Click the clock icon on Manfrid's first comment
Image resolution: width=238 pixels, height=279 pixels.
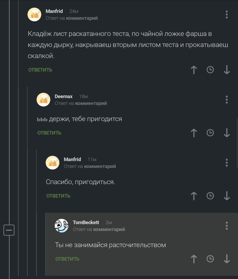(210, 70)
